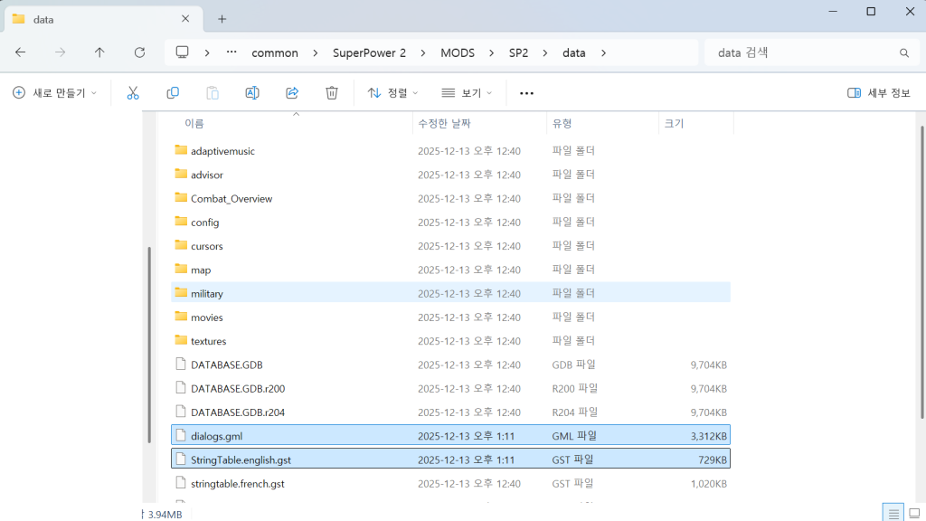Click the Paste icon in the toolbar
926x521 pixels.
213,92
